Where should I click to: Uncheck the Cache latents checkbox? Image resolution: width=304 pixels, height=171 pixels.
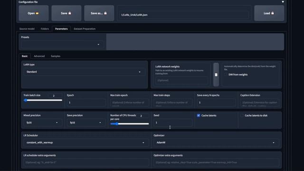tap(199, 115)
